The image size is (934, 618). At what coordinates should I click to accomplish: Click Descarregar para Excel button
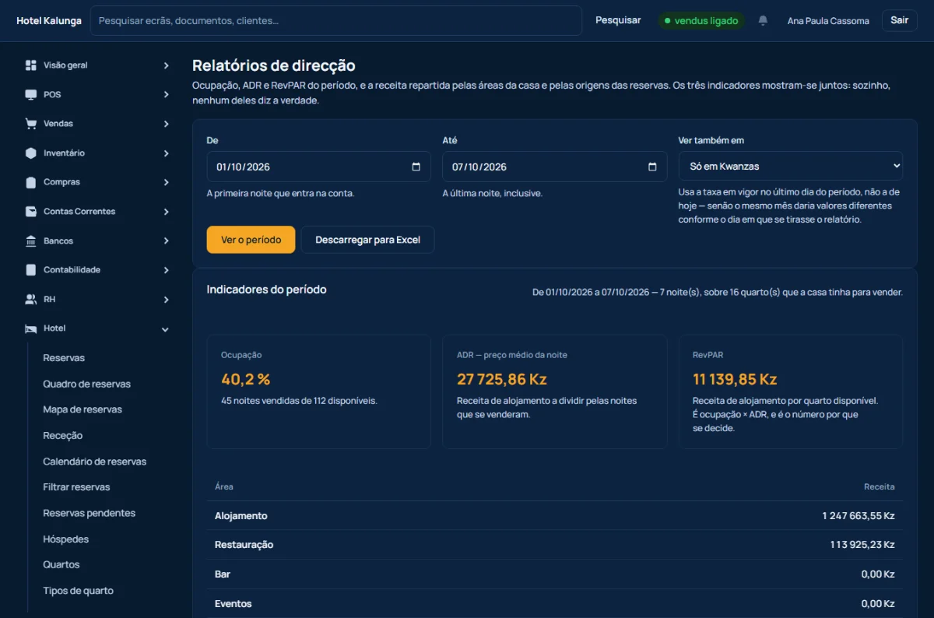pos(367,240)
